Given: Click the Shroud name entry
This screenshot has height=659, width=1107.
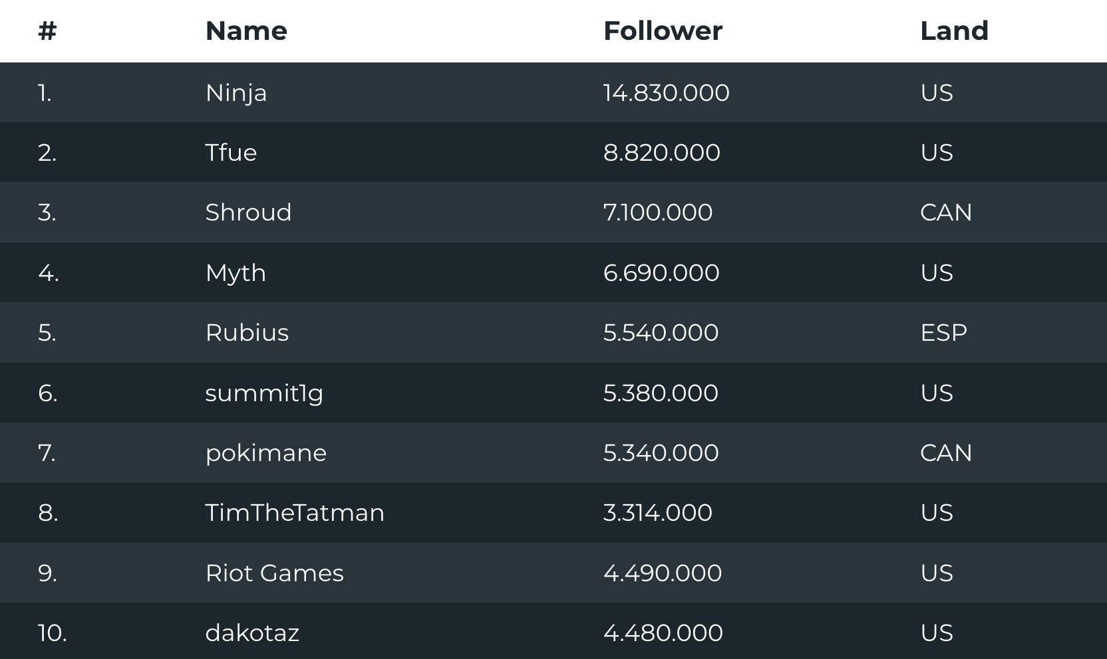Looking at the screenshot, I should coord(248,212).
